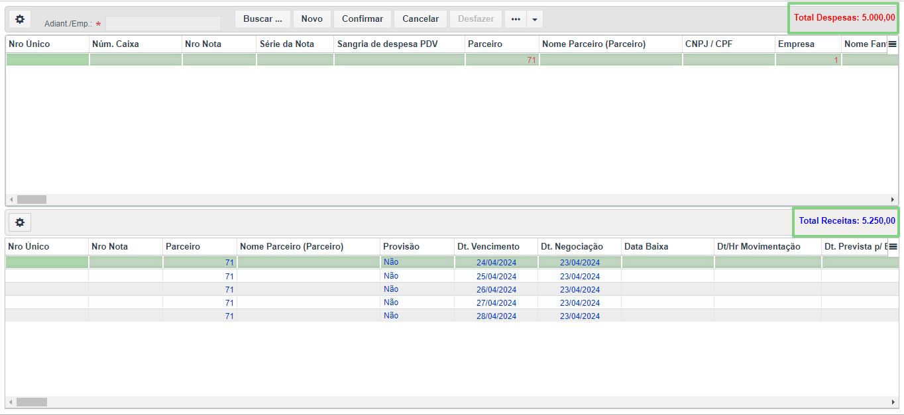Select row with vencimento 26/04/2024

click(x=451, y=289)
